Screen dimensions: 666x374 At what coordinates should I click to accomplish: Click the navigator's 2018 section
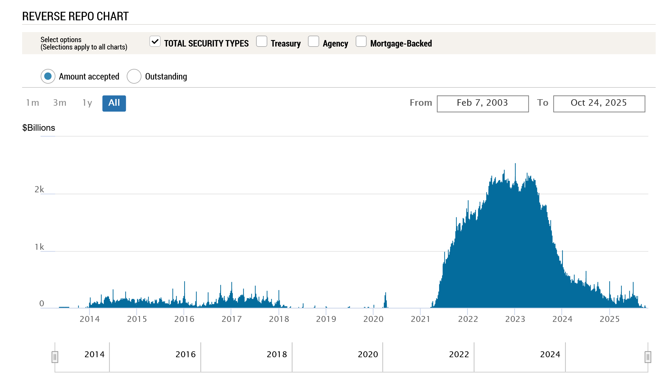pos(276,354)
